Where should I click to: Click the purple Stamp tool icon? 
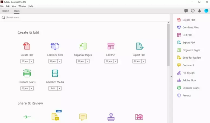point(111,117)
